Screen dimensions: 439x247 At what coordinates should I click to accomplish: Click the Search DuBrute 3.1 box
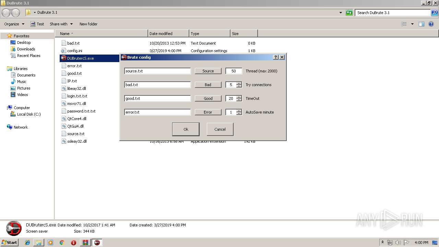(x=393, y=13)
